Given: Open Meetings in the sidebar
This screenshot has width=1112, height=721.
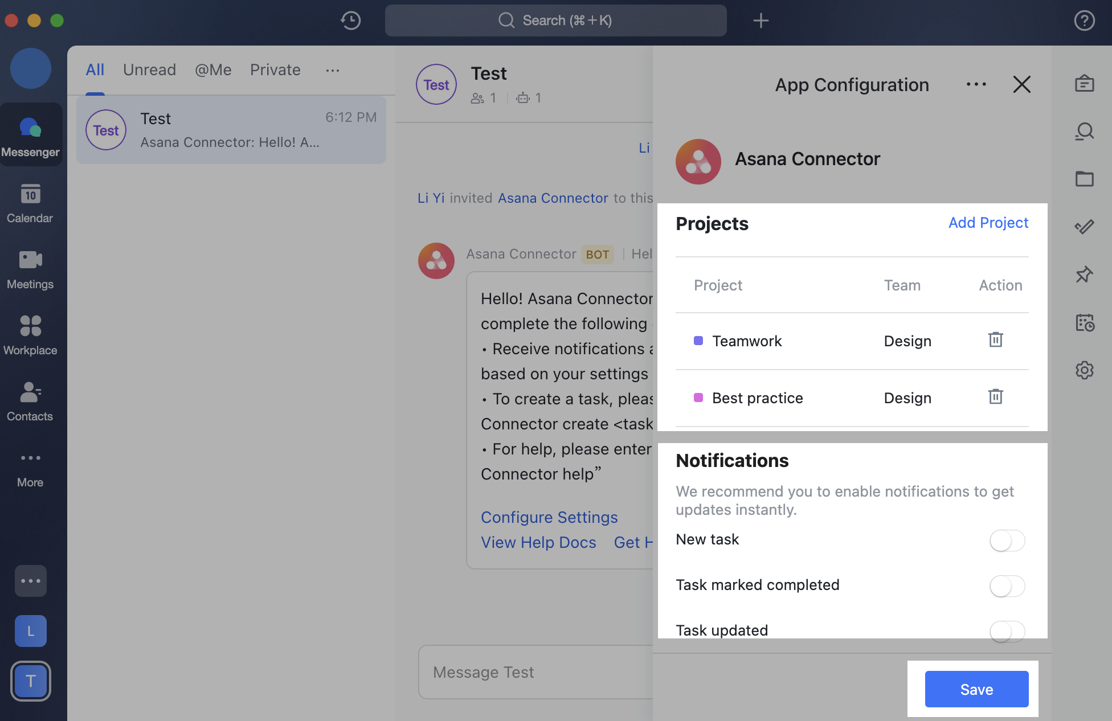Looking at the screenshot, I should [30, 269].
